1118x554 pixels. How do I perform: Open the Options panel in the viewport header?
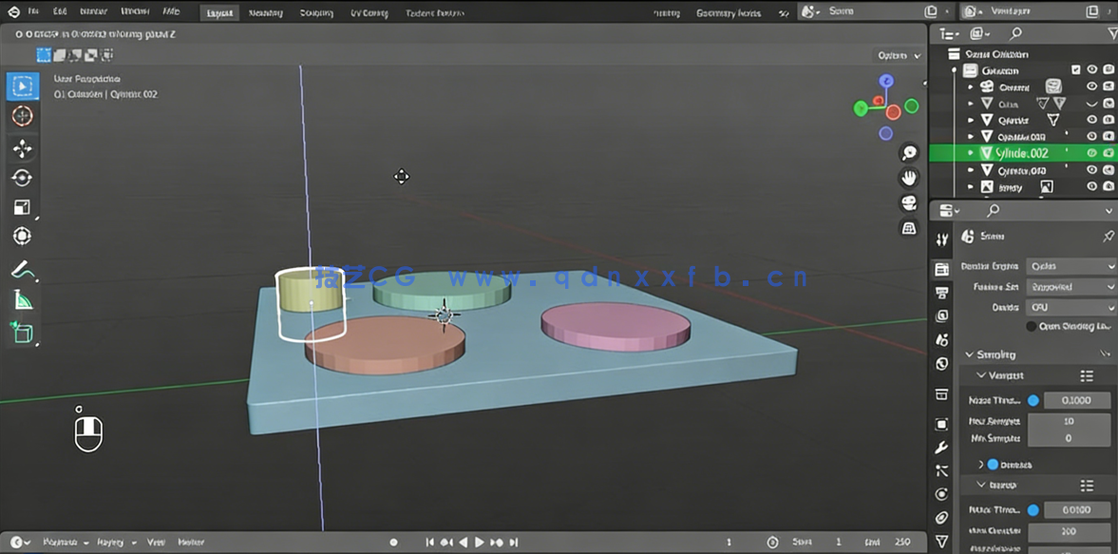point(894,55)
